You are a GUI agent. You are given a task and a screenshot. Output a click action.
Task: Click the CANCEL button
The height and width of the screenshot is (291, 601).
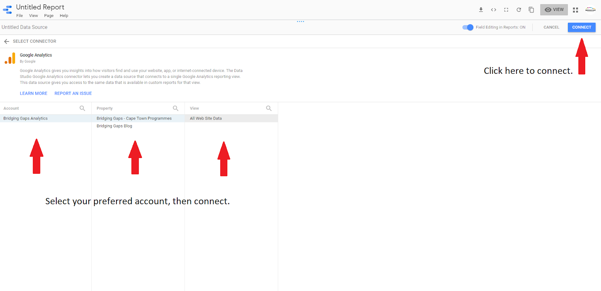coord(551,27)
